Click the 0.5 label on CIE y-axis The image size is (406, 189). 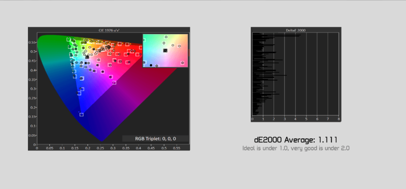32,52
